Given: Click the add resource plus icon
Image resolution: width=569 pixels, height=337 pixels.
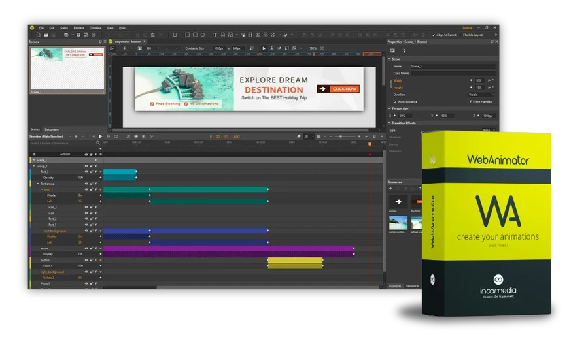Looking at the screenshot, I should pos(391,189).
